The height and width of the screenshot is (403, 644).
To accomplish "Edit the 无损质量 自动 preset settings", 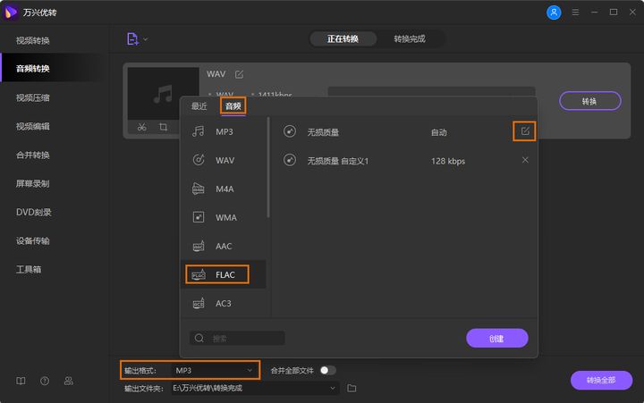I will tap(525, 131).
